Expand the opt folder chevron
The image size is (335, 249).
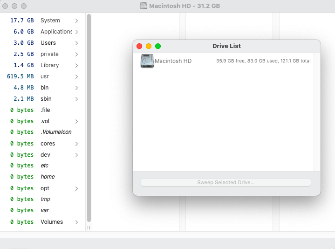(x=76, y=188)
